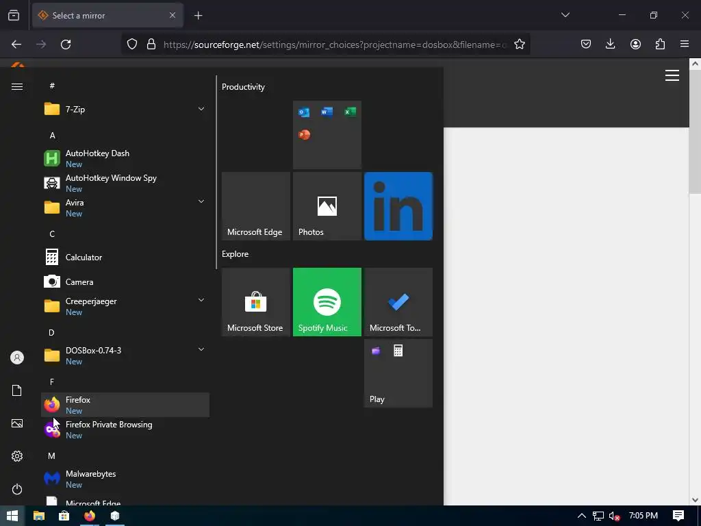Open Power options in Start sidebar
This screenshot has height=526, width=701.
17,489
